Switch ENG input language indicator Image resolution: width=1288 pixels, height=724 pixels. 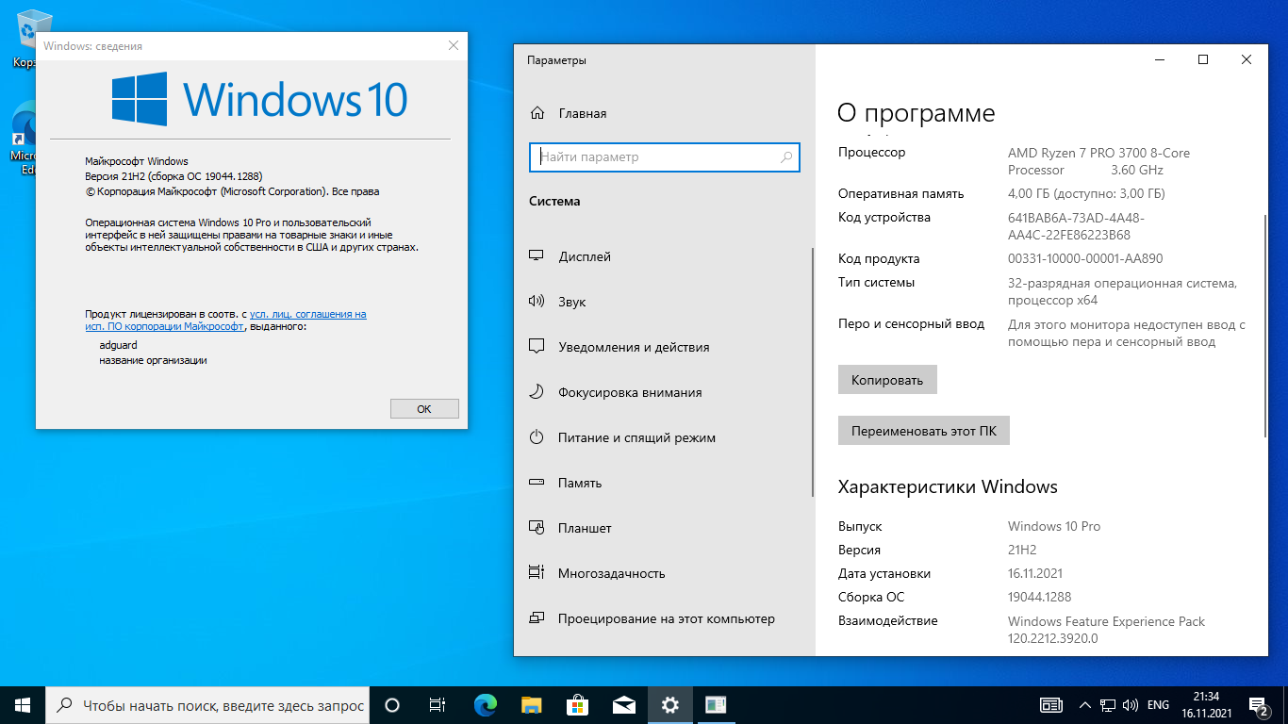(1158, 705)
